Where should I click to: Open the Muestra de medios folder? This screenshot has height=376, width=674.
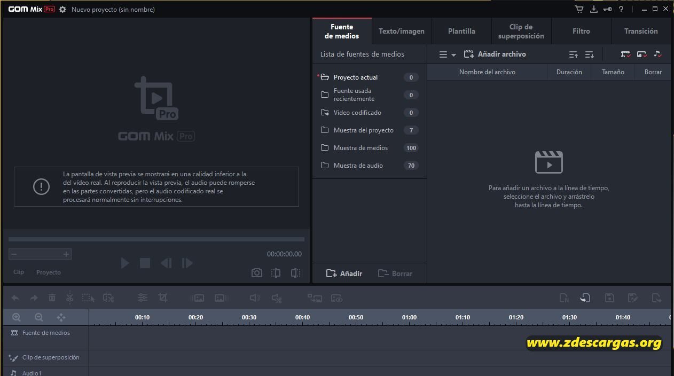[369, 148]
